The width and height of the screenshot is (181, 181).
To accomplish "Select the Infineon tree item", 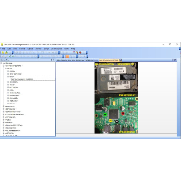I will (x=9, y=122).
